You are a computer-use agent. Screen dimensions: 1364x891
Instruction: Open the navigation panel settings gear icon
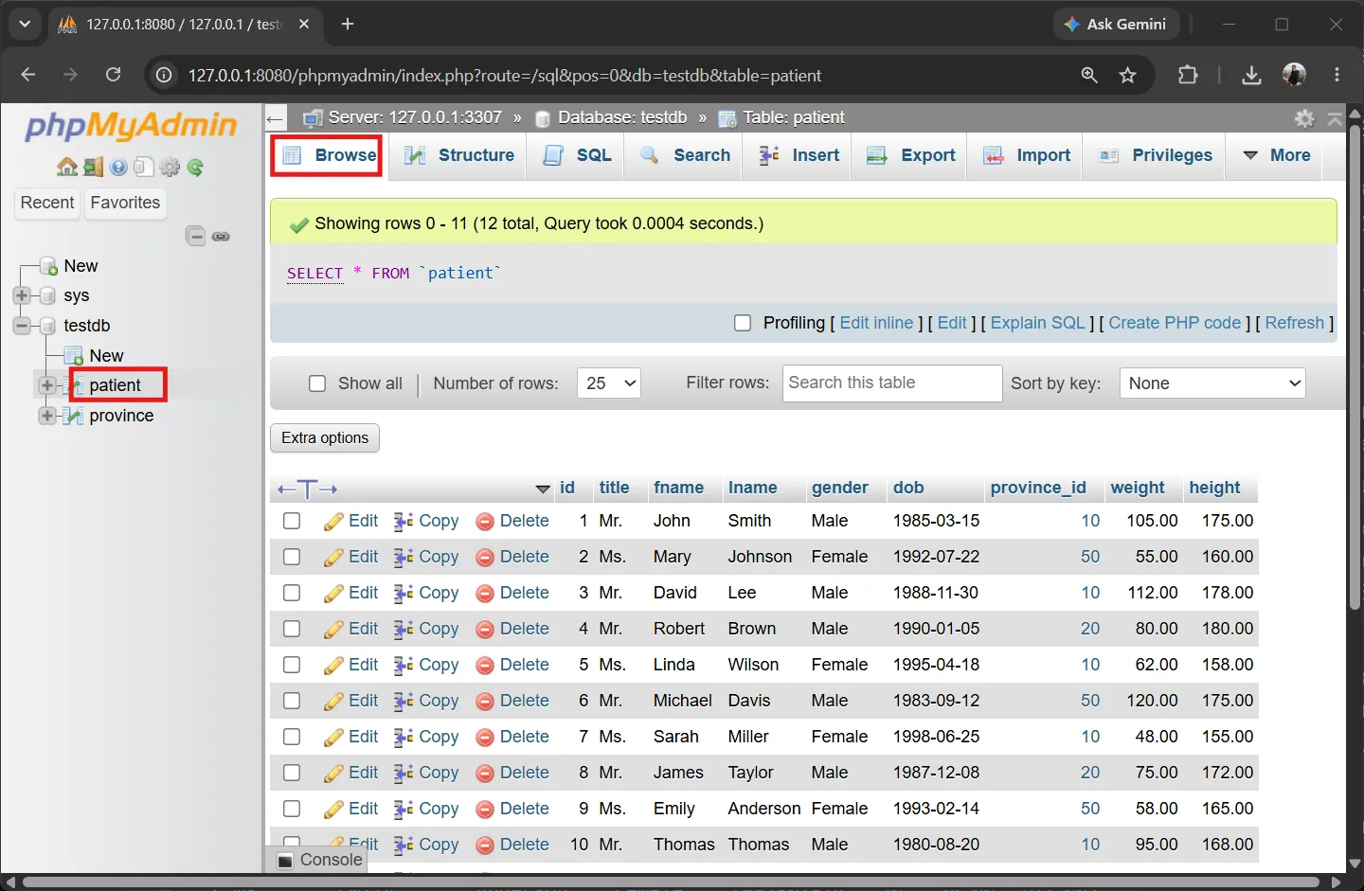[170, 168]
